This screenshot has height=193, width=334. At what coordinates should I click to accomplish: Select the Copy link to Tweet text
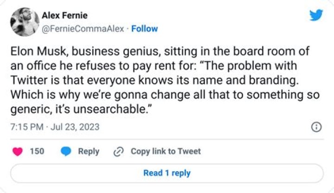[166, 151]
